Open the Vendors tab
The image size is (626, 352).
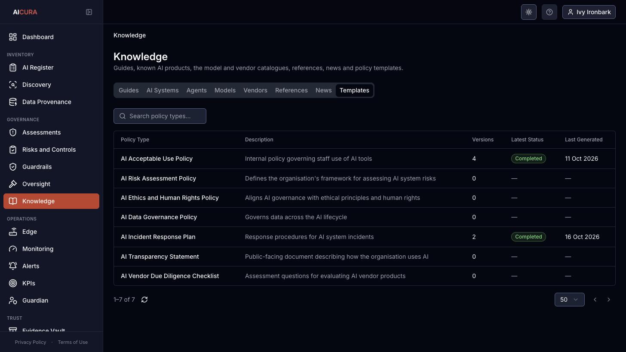pyautogui.click(x=255, y=90)
